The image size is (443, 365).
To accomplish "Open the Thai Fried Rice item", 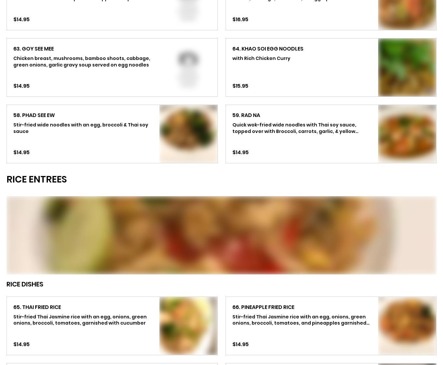I will coord(112,326).
